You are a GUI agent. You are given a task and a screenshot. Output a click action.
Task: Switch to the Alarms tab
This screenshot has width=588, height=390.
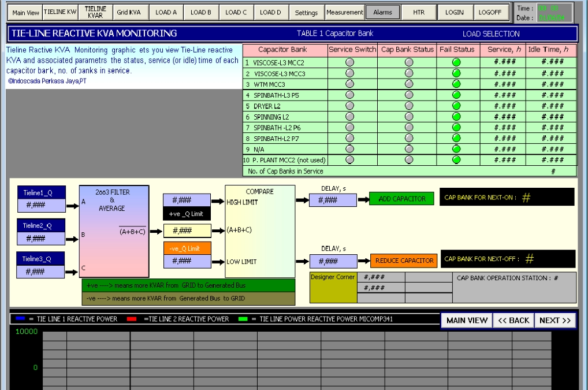click(382, 12)
